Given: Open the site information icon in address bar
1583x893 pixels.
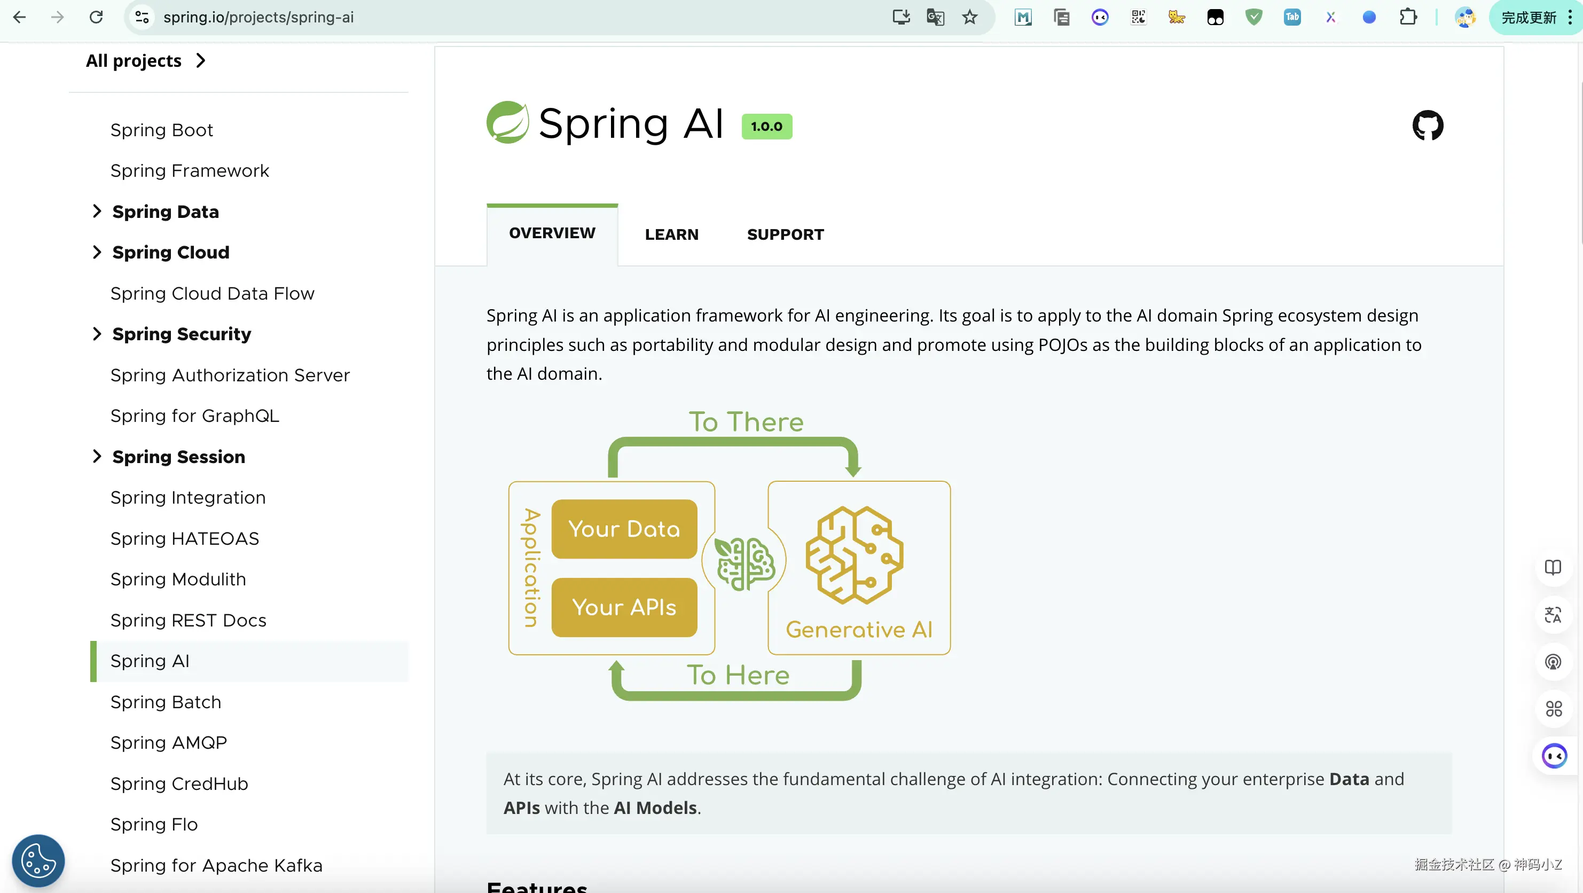Looking at the screenshot, I should pyautogui.click(x=142, y=17).
